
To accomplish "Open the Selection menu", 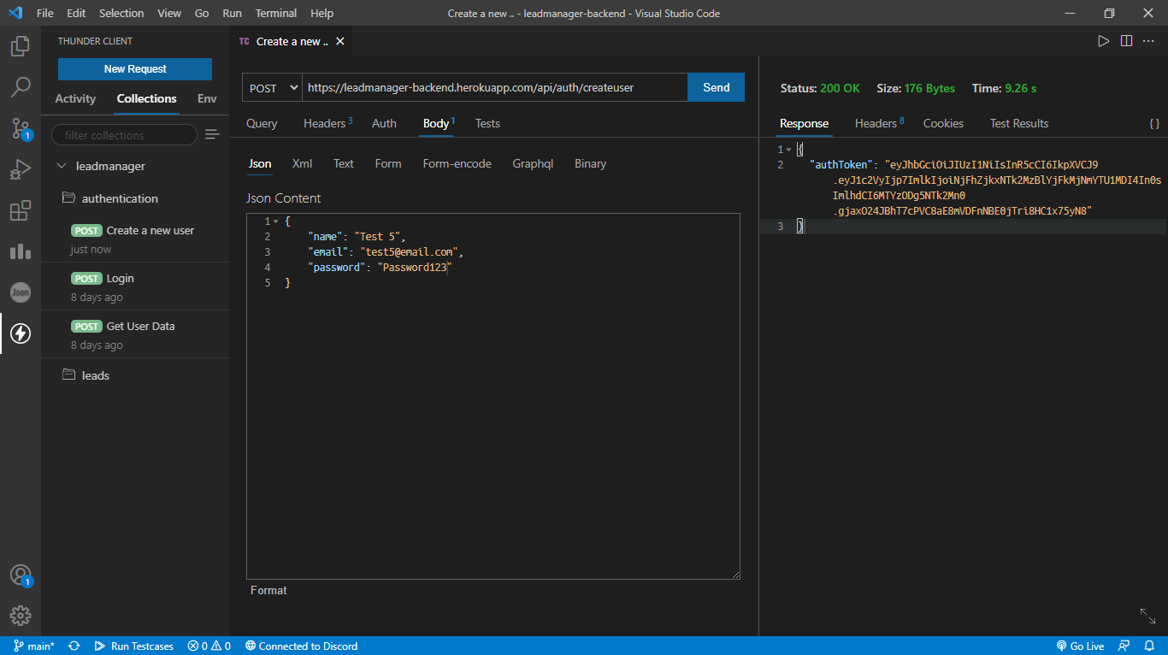I will coord(121,13).
